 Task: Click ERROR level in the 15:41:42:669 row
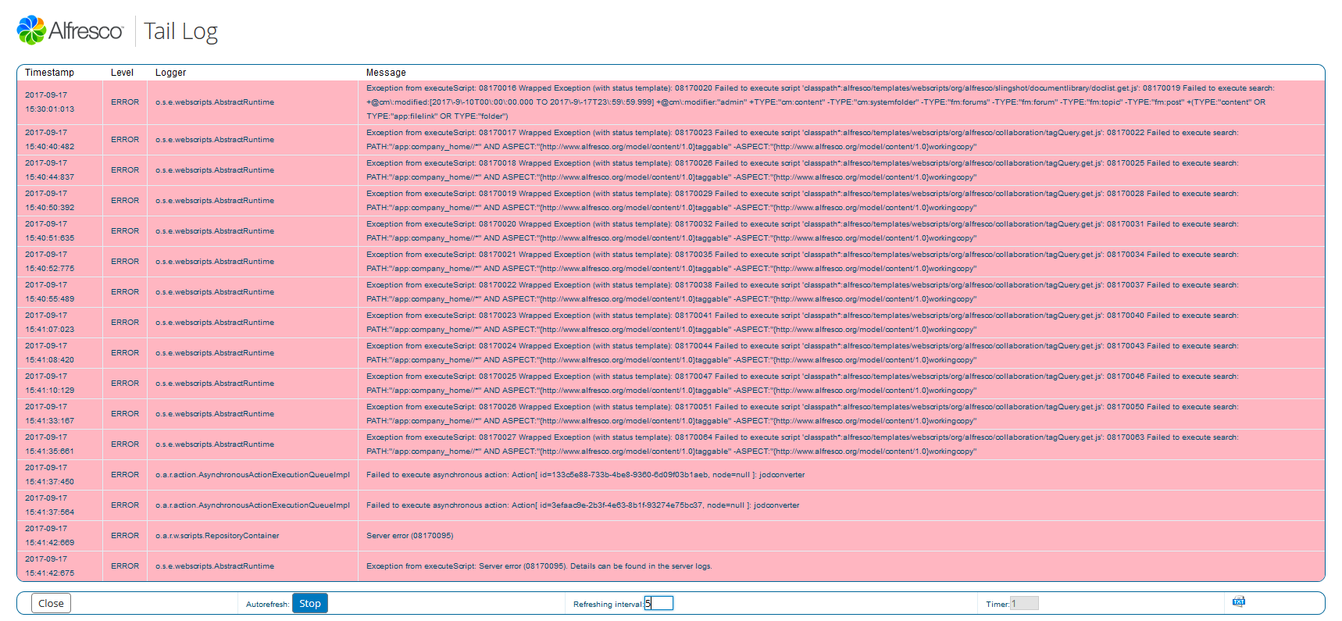pos(125,536)
